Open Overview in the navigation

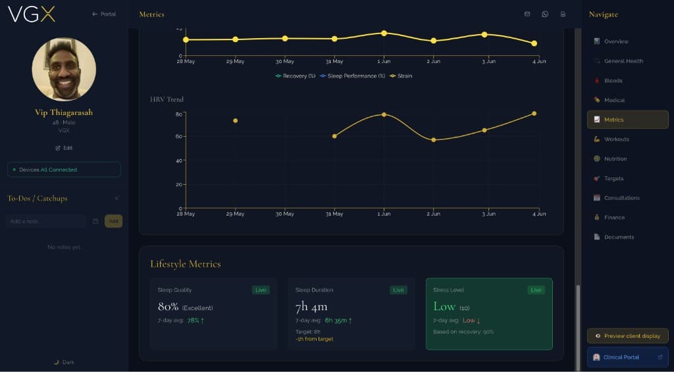627,41
